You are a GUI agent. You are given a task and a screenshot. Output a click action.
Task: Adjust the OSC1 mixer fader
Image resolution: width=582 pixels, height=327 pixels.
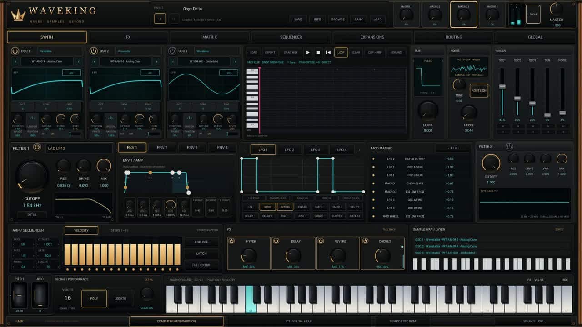[502, 86]
